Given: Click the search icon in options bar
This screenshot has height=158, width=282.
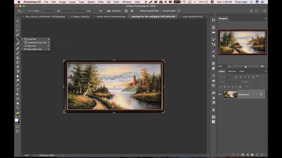Looking at the screenshot, I should coord(251,11).
